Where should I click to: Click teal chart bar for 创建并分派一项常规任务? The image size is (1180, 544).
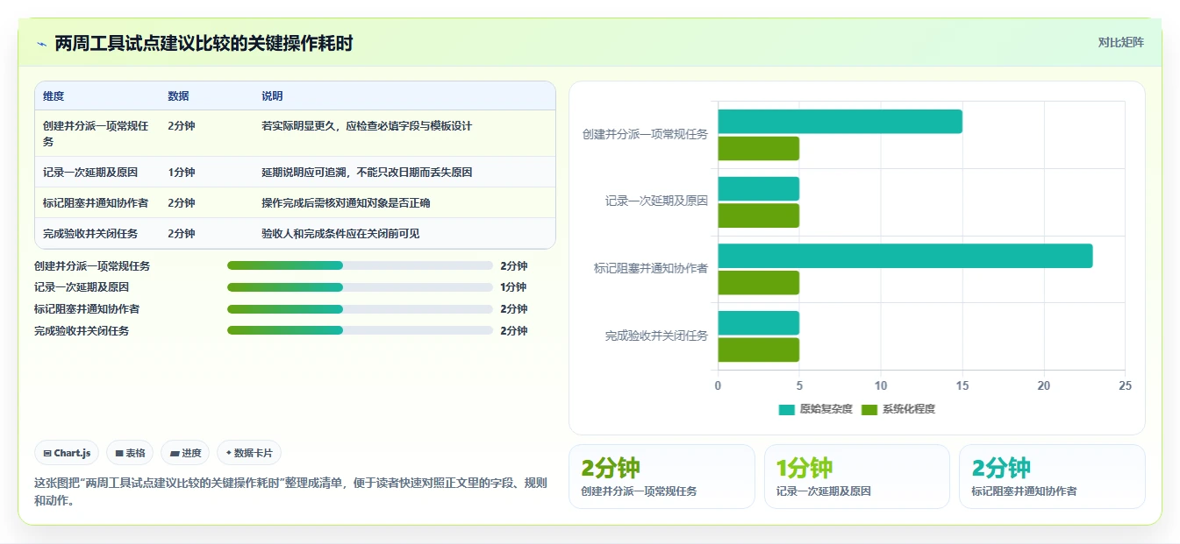840,122
